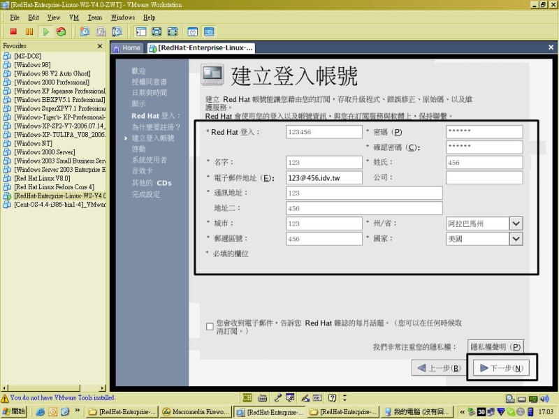Click the 地址二 second address field

(364, 208)
